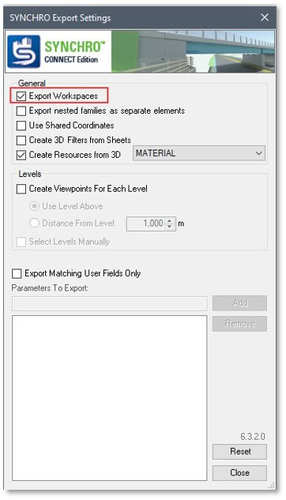The image size is (286, 500).
Task: Decrease distance with the stepper down arrow
Action: click(170, 227)
